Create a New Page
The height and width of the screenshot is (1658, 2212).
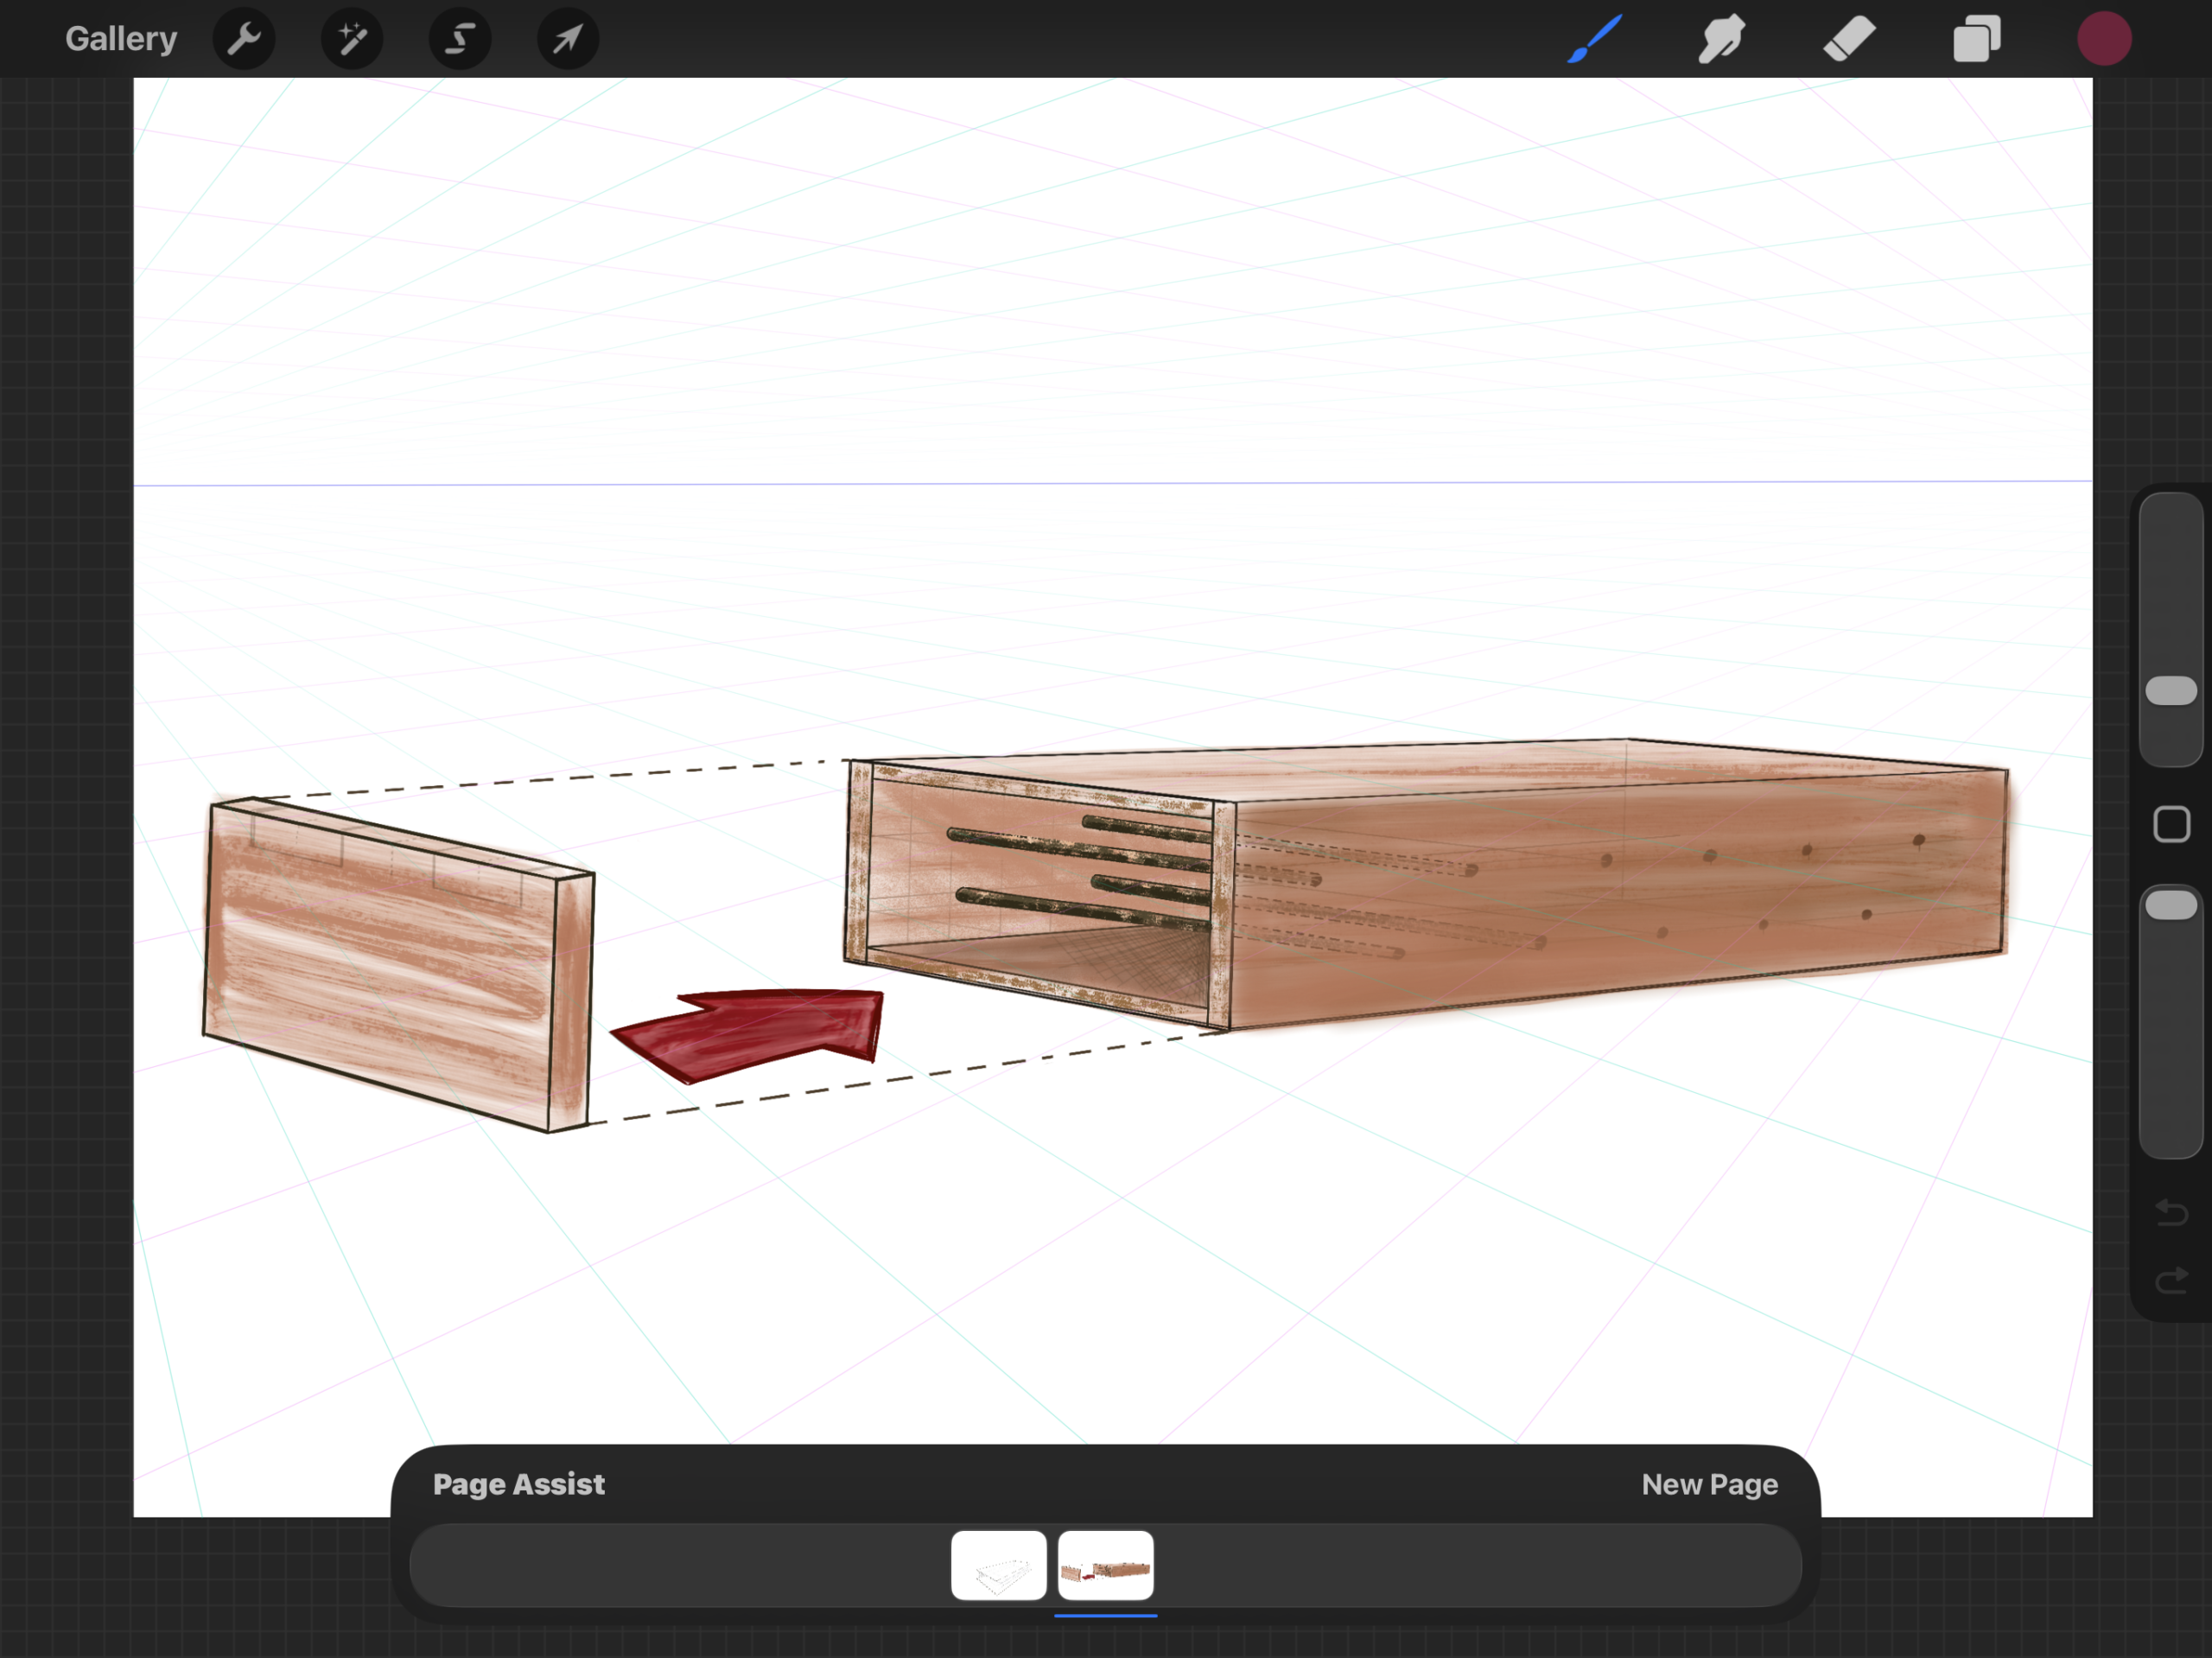point(1709,1484)
